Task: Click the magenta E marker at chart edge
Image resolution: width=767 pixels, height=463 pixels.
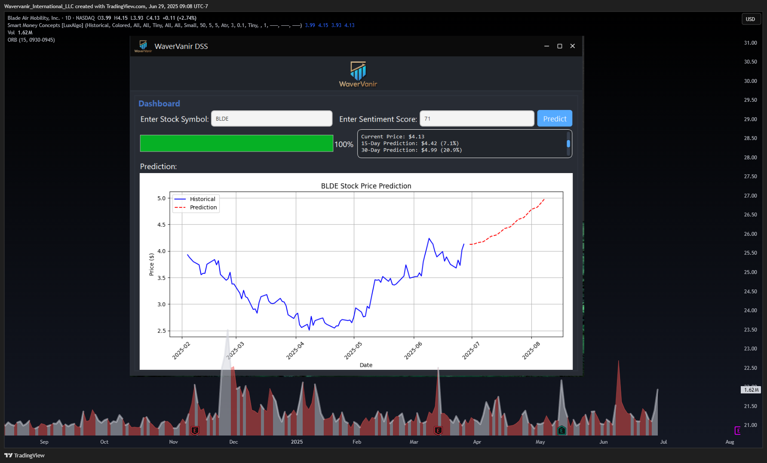Action: pos(738,430)
